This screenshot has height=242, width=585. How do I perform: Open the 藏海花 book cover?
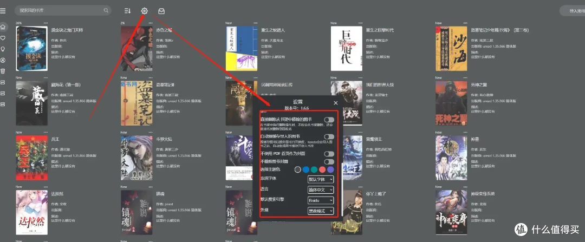32,103
